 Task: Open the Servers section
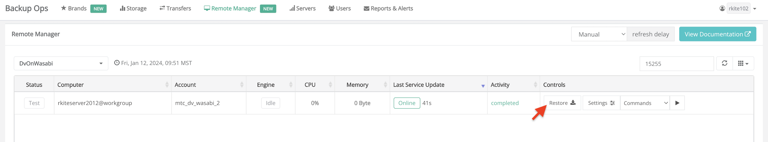(x=303, y=8)
